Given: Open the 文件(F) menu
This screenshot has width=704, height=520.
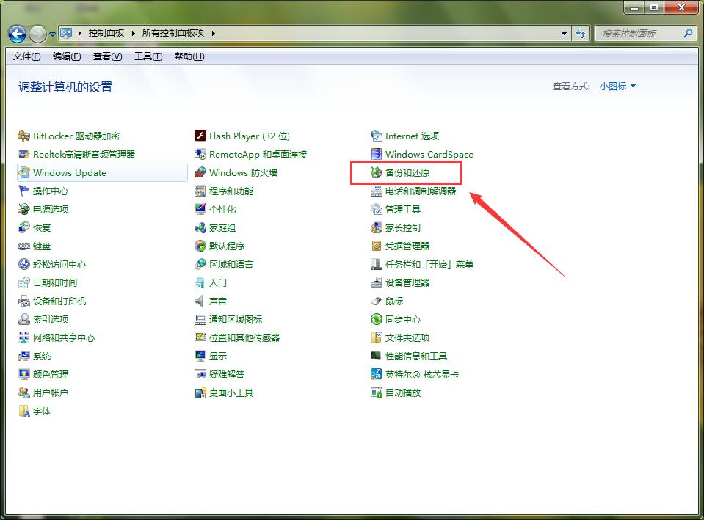Looking at the screenshot, I should 27,56.
